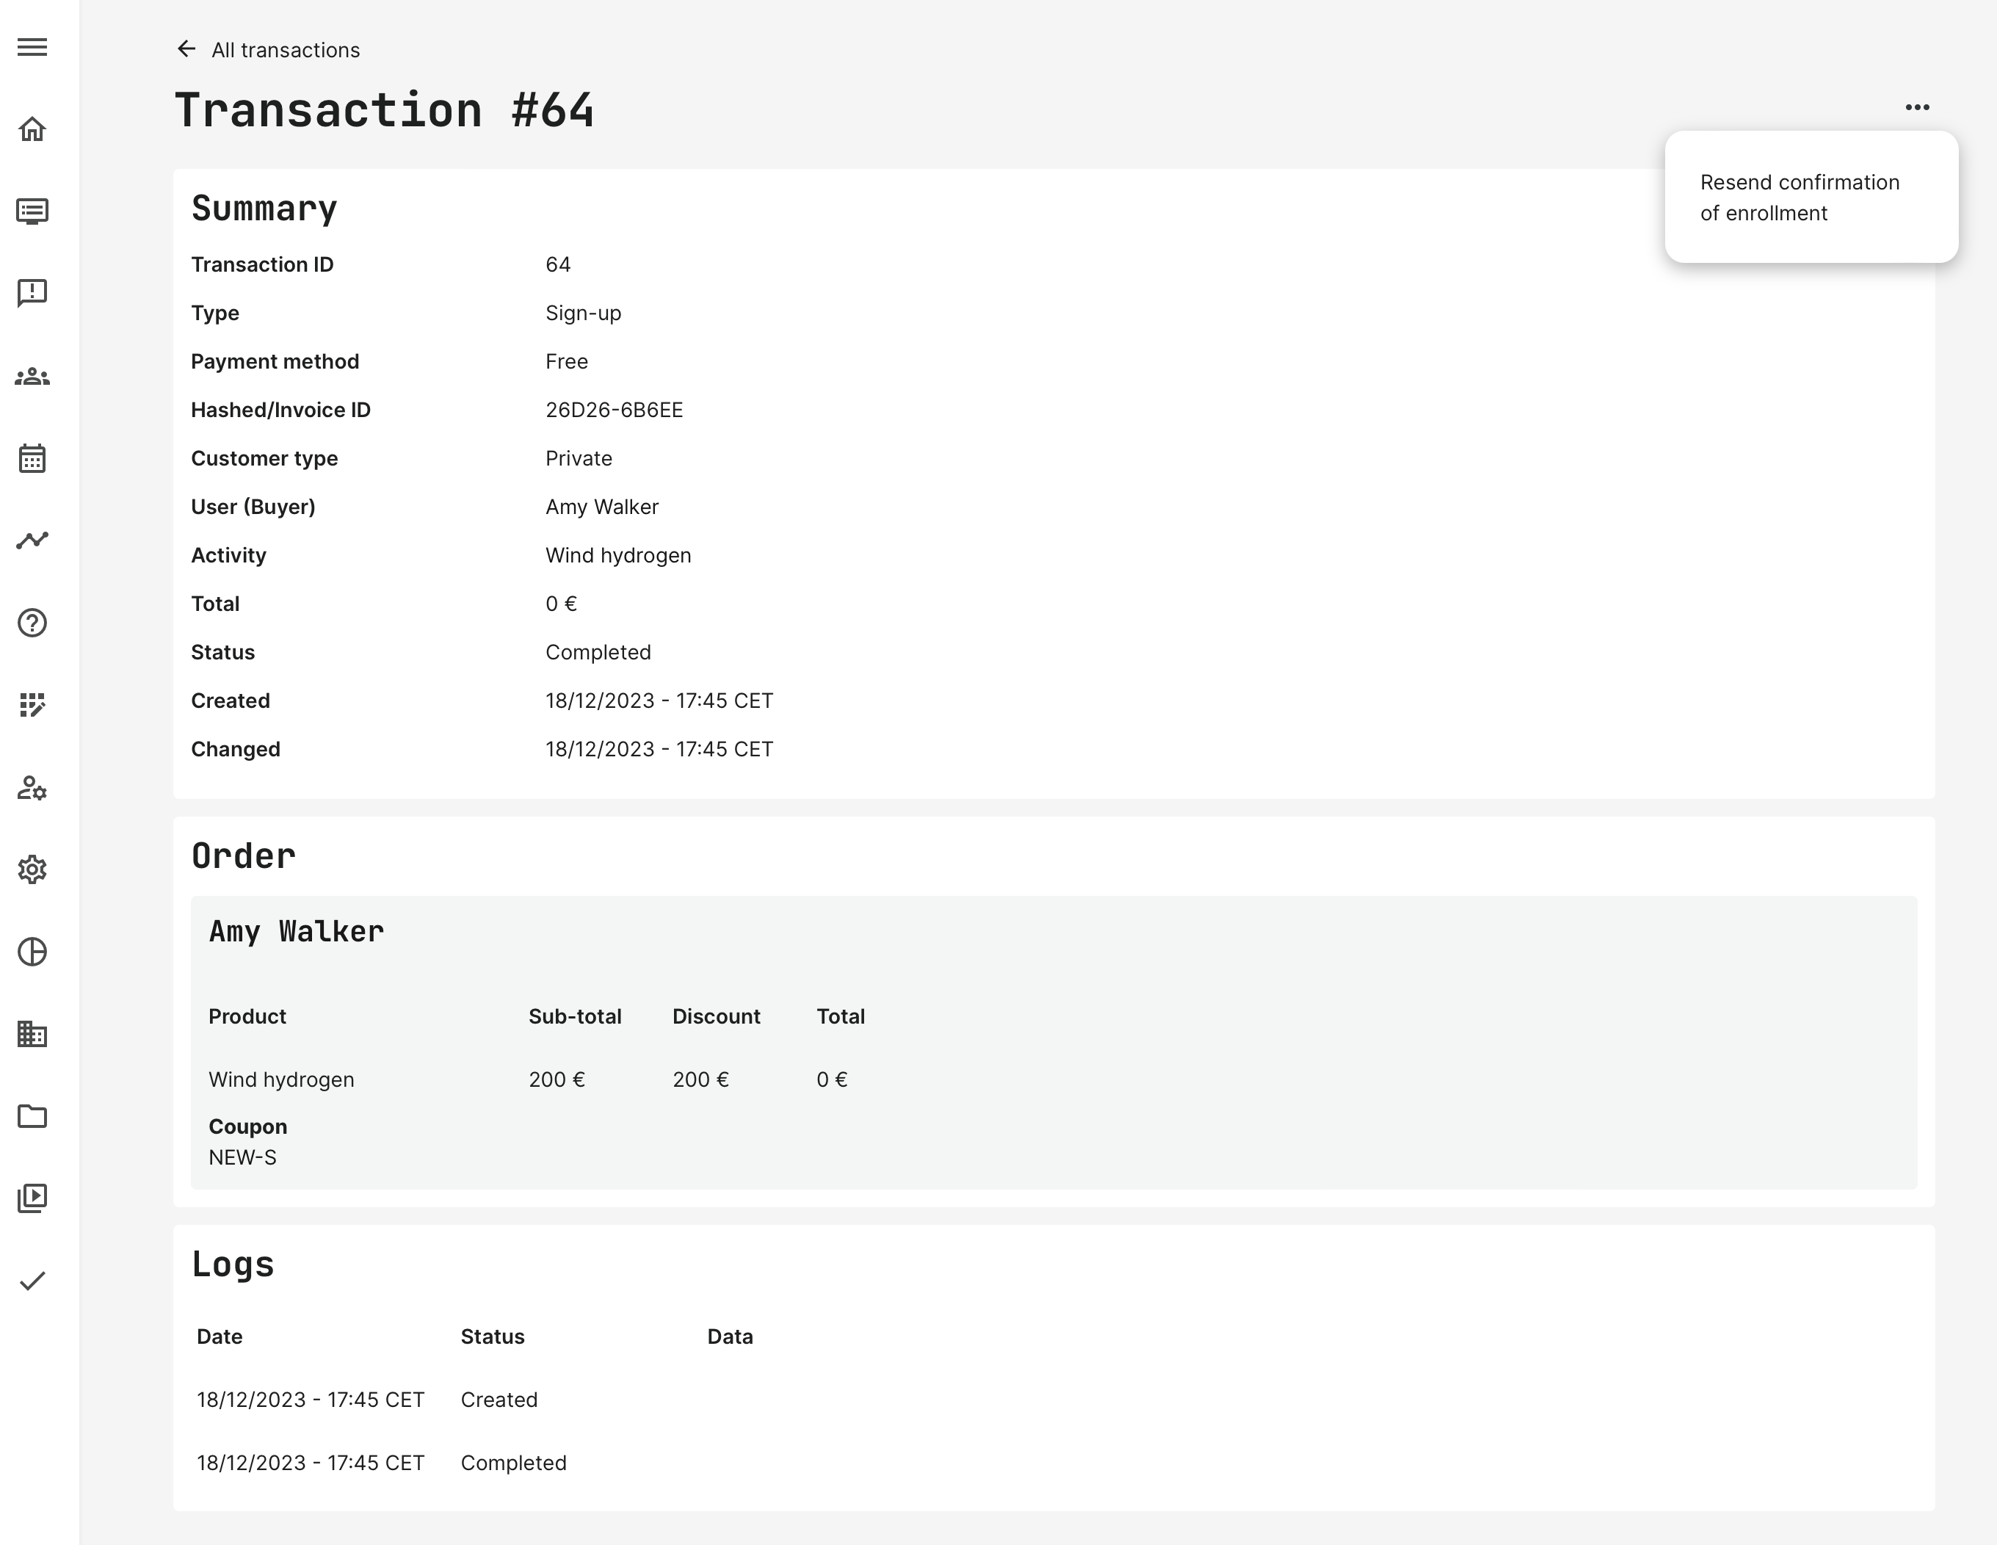Open the grid edit icon
This screenshot has height=1545, width=1997.
(32, 705)
